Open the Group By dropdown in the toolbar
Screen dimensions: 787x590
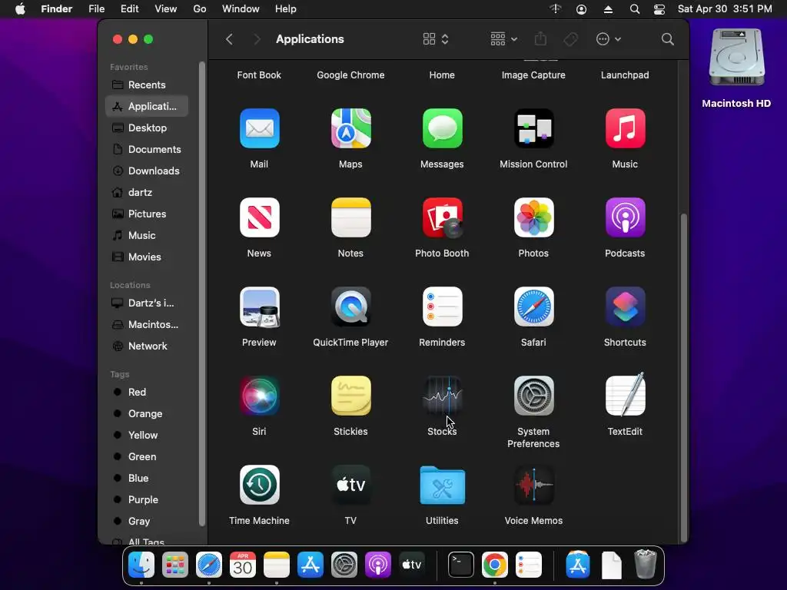pyautogui.click(x=503, y=39)
